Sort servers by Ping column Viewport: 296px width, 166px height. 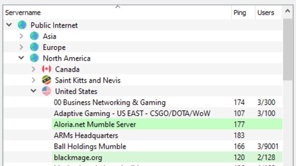pyautogui.click(x=243, y=13)
